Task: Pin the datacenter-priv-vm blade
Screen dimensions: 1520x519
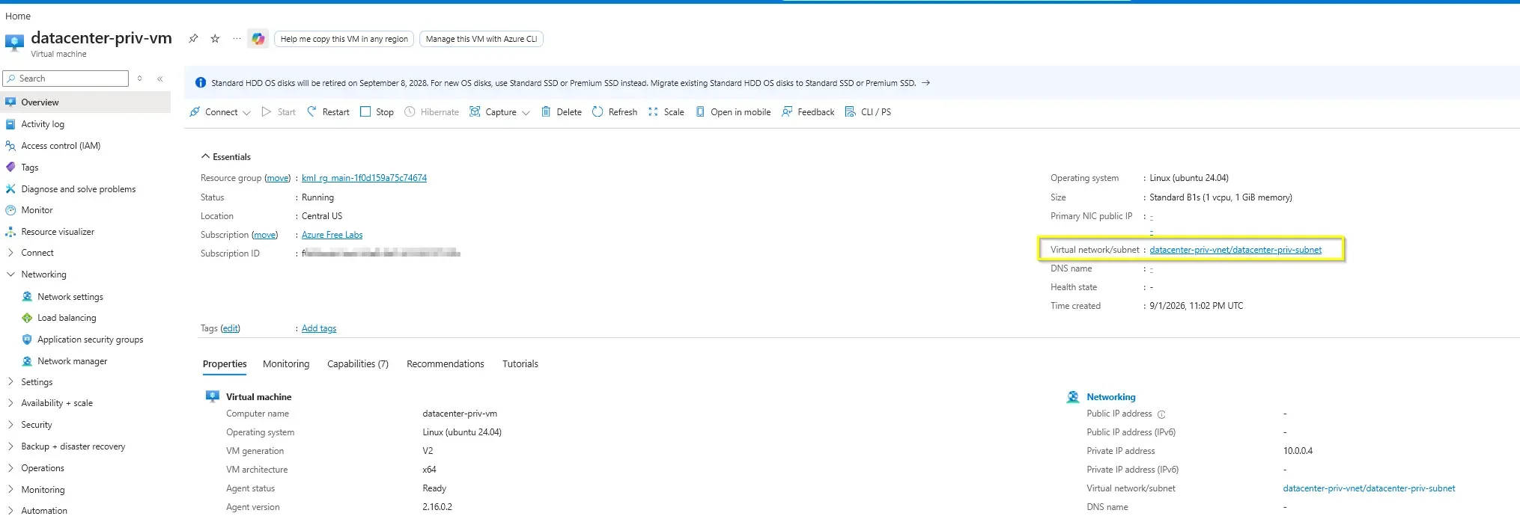Action: (193, 38)
